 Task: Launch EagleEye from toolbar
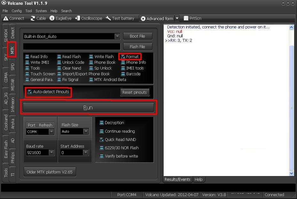click(x=60, y=18)
